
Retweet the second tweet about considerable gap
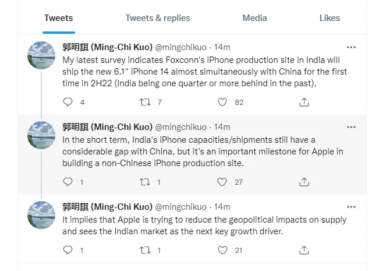point(146,182)
